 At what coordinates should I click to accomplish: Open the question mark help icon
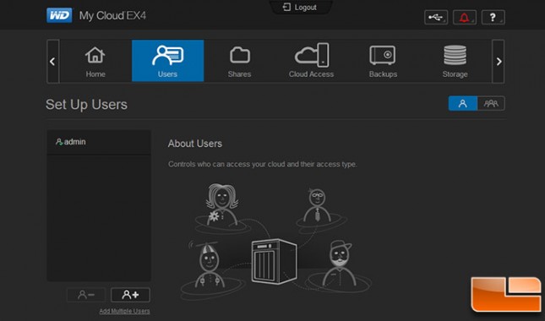point(493,17)
